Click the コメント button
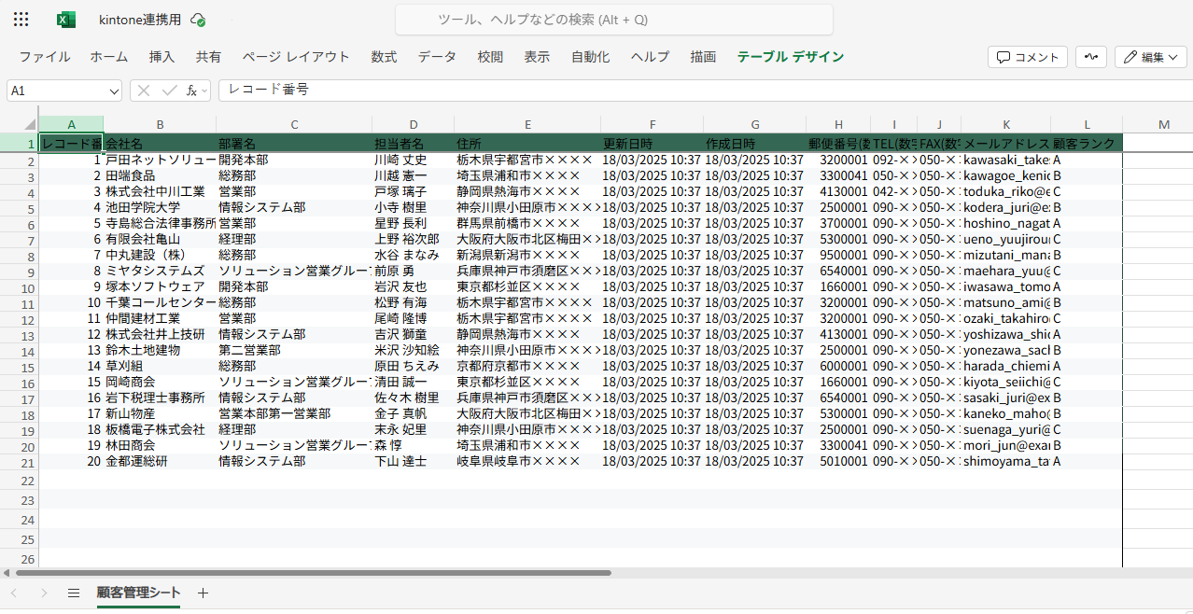This screenshot has width=1193, height=614. point(1027,57)
